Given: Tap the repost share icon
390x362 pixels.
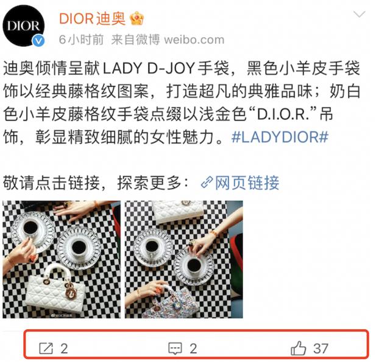Looking at the screenshot, I should pos(46,348).
